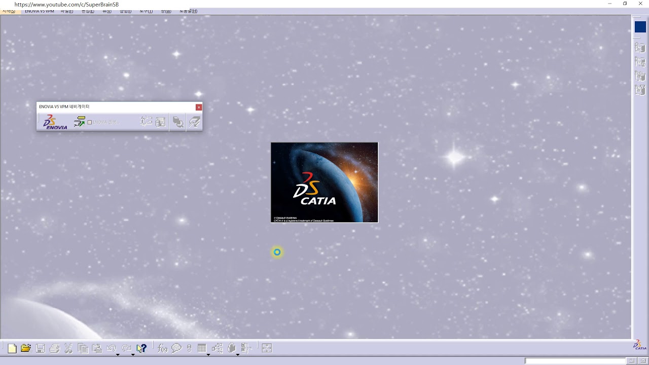
Task: Click the Undo arrow icon
Action: (112, 348)
